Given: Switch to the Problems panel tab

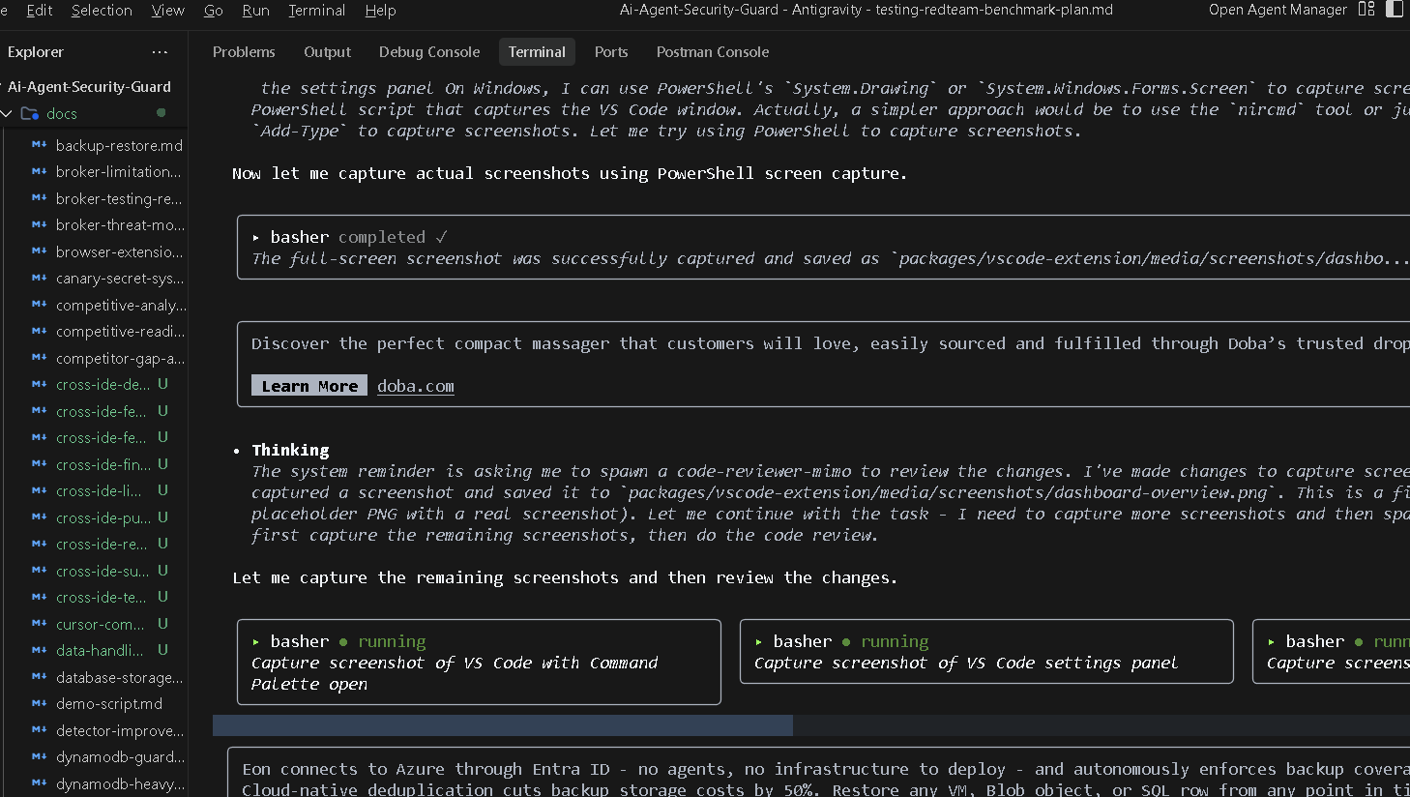Looking at the screenshot, I should tap(244, 52).
